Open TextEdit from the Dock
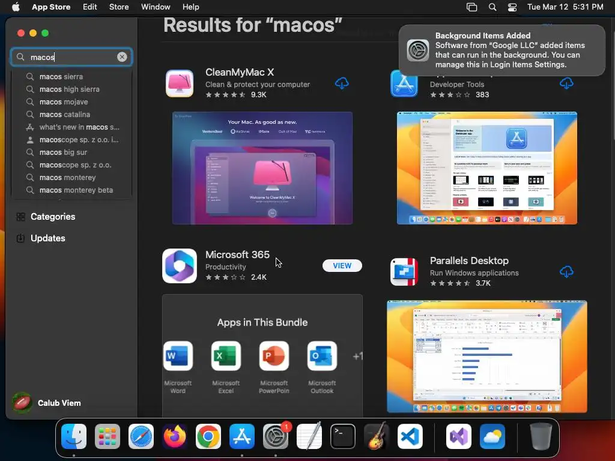Image resolution: width=615 pixels, height=461 pixels. (309, 436)
